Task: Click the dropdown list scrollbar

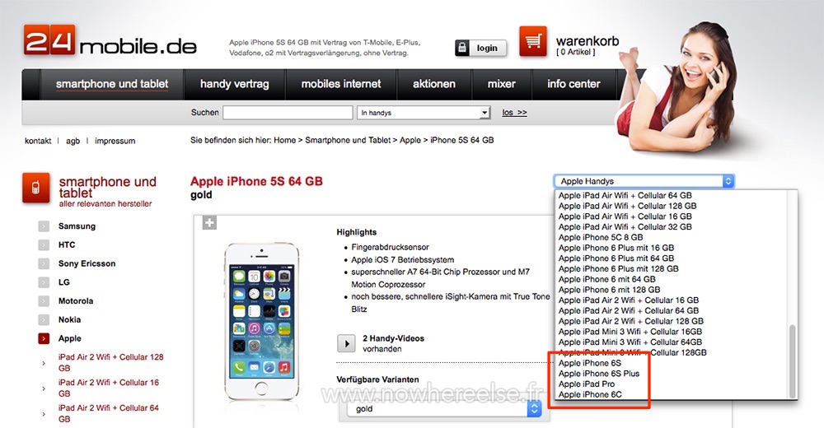Action: point(793,361)
